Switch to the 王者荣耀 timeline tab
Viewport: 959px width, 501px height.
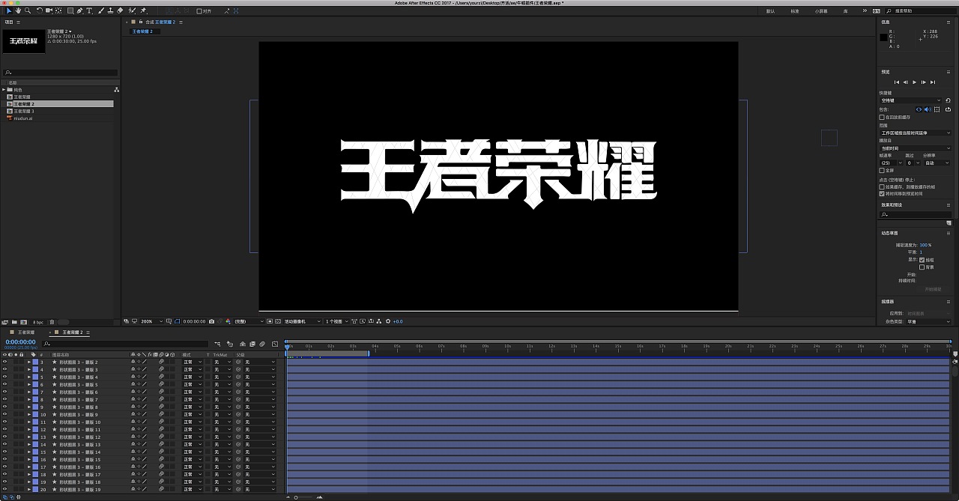pos(25,332)
